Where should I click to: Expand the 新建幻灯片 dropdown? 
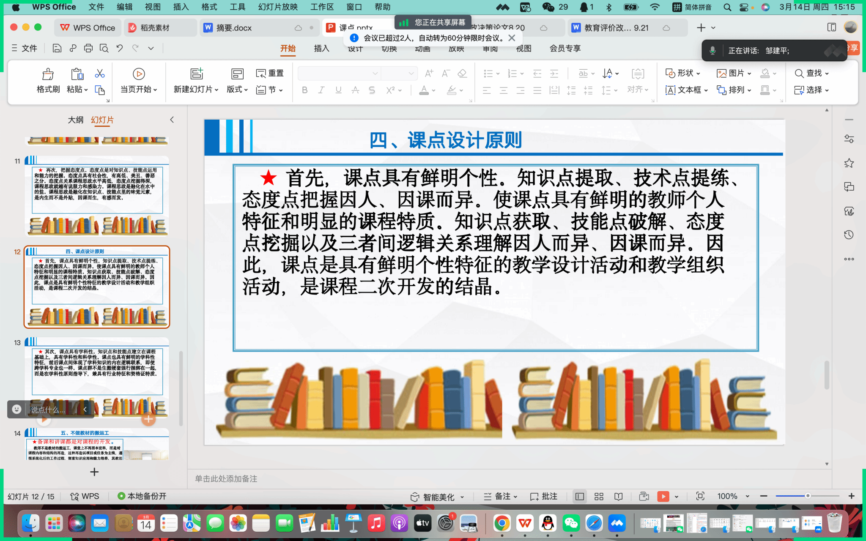pyautogui.click(x=216, y=90)
